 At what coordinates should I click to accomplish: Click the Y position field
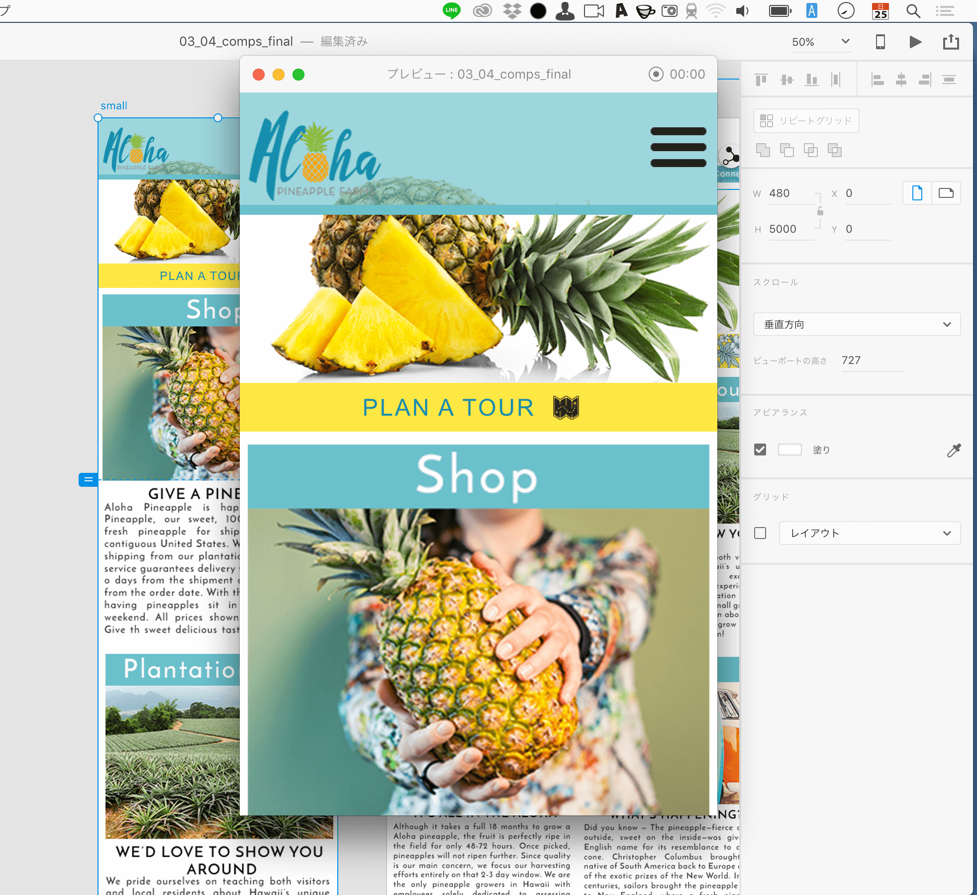(868, 229)
